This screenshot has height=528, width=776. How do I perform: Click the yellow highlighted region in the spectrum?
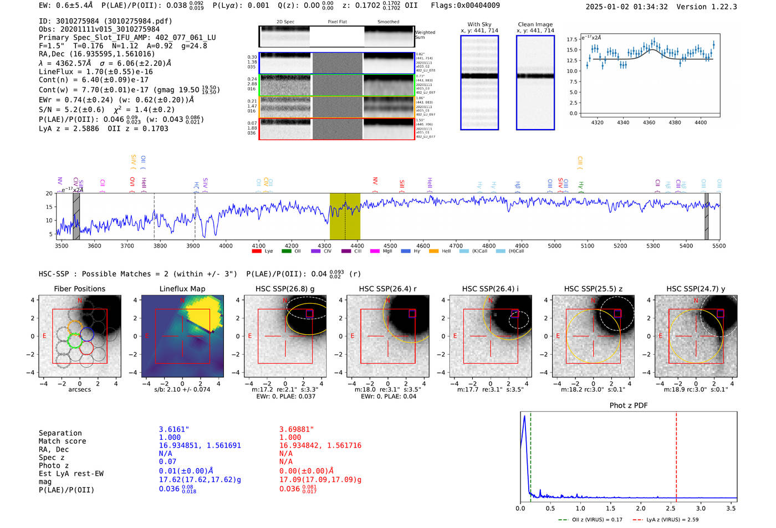pyautogui.click(x=345, y=217)
